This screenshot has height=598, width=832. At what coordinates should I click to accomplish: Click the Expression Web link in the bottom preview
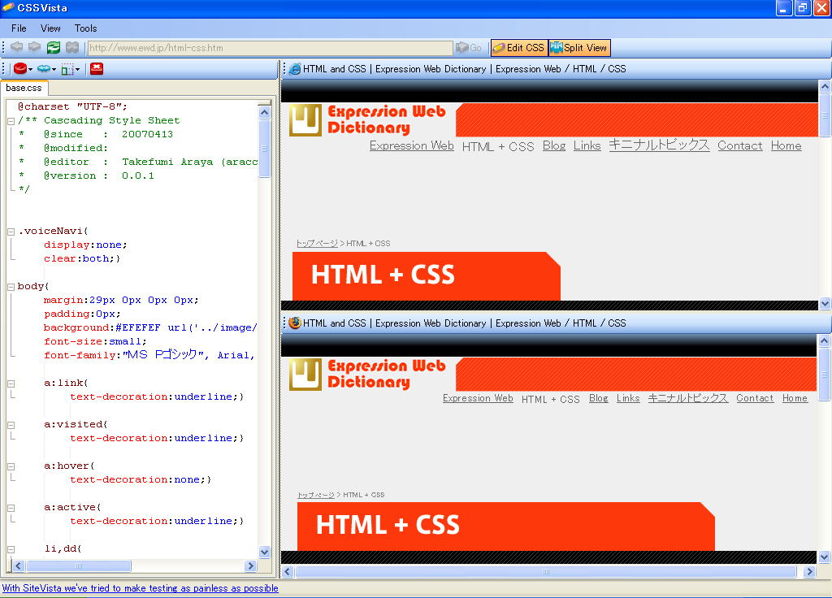click(x=478, y=398)
